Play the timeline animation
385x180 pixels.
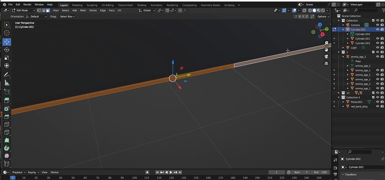171,172
